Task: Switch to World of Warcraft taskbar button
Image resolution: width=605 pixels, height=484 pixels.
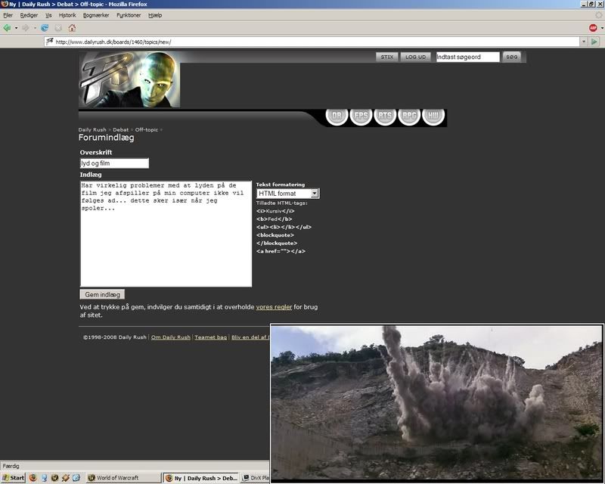Action: click(x=122, y=478)
